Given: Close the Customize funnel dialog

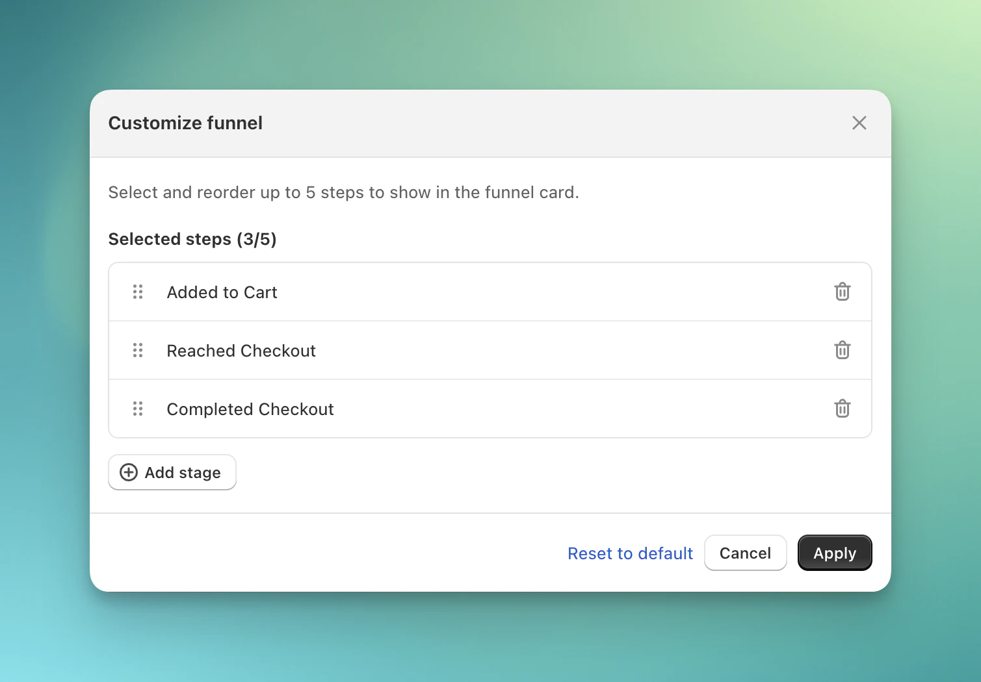Looking at the screenshot, I should coord(859,123).
